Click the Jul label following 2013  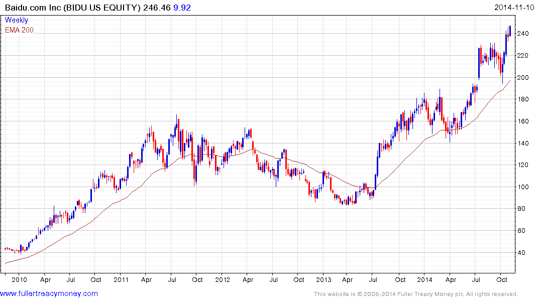click(373, 279)
